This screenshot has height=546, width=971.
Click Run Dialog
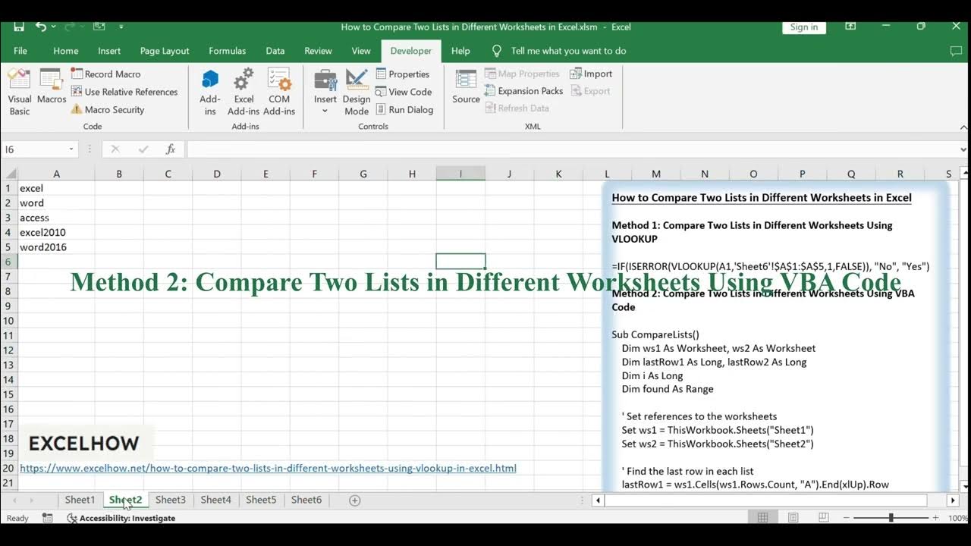pos(404,109)
